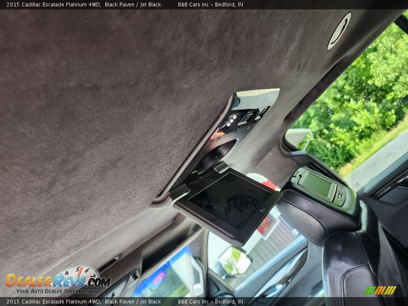Click 'B&B Cars Inc – Bedford, IN' in bottom bar
Viewport: 408px width, 306px height.
[210, 302]
